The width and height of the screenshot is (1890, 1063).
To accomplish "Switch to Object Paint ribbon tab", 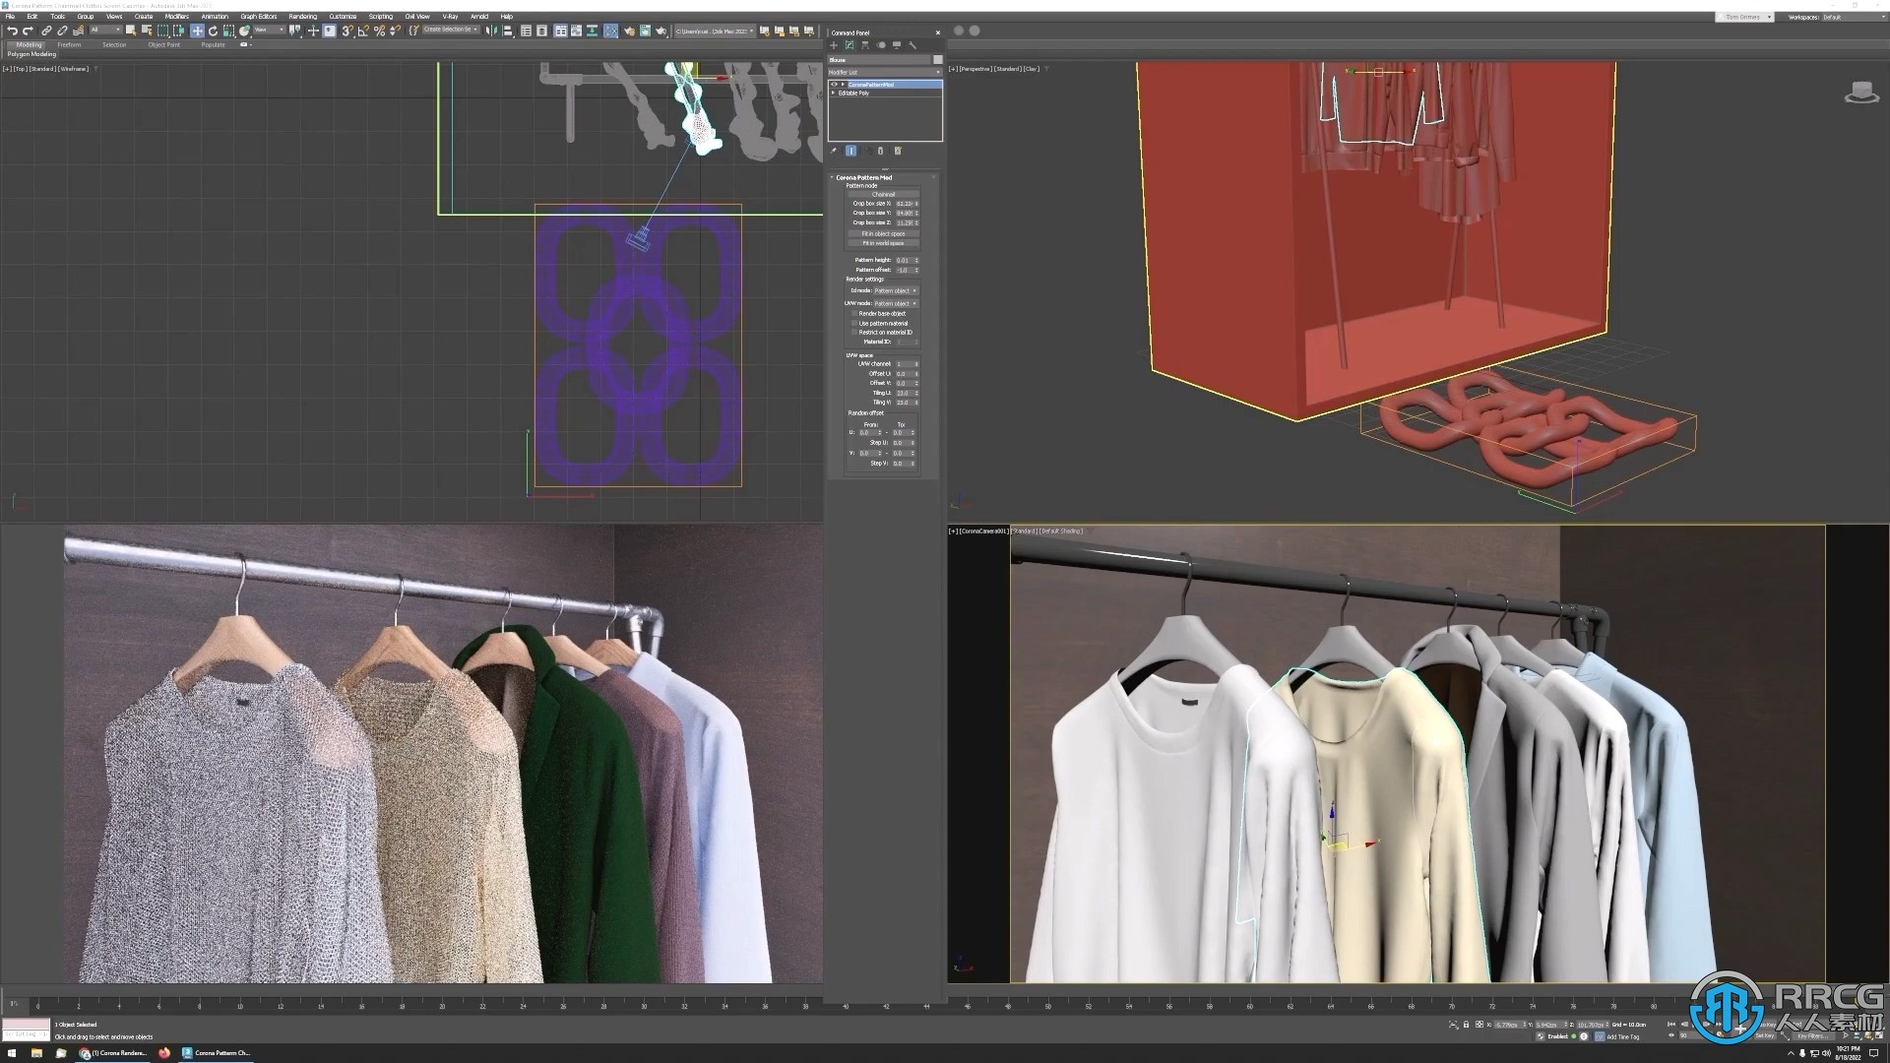I will (x=164, y=44).
